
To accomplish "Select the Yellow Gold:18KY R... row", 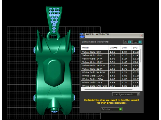I will coord(110,65).
